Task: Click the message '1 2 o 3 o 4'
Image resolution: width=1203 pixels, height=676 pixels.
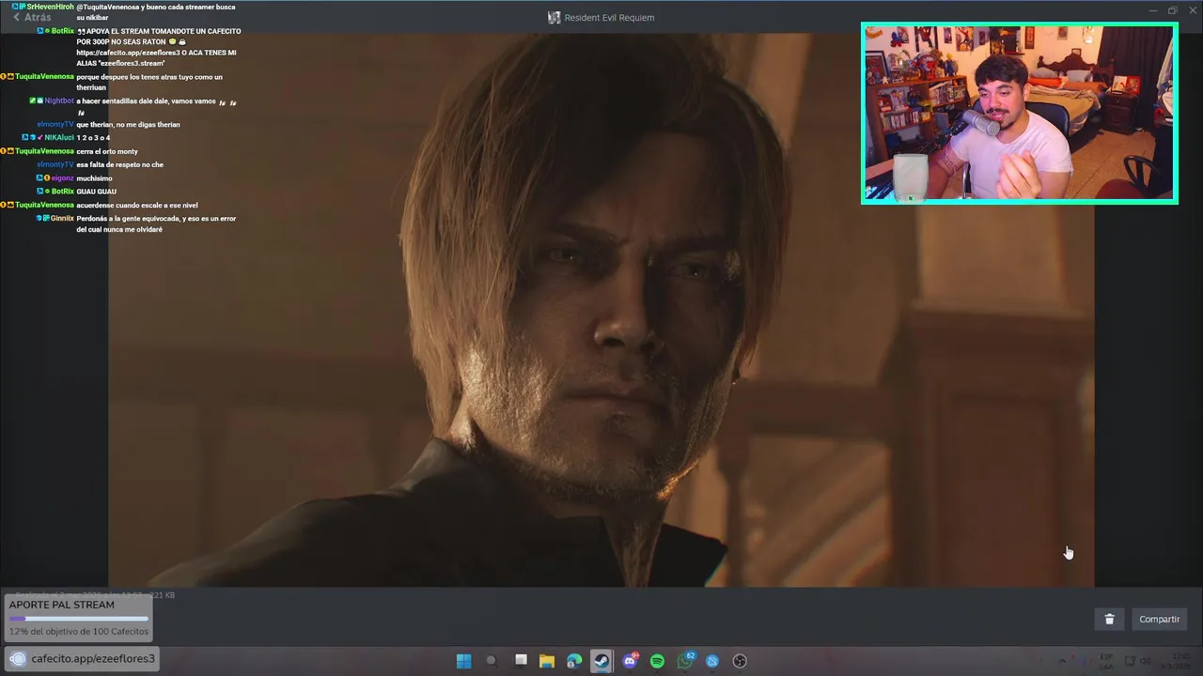Action: (93, 137)
